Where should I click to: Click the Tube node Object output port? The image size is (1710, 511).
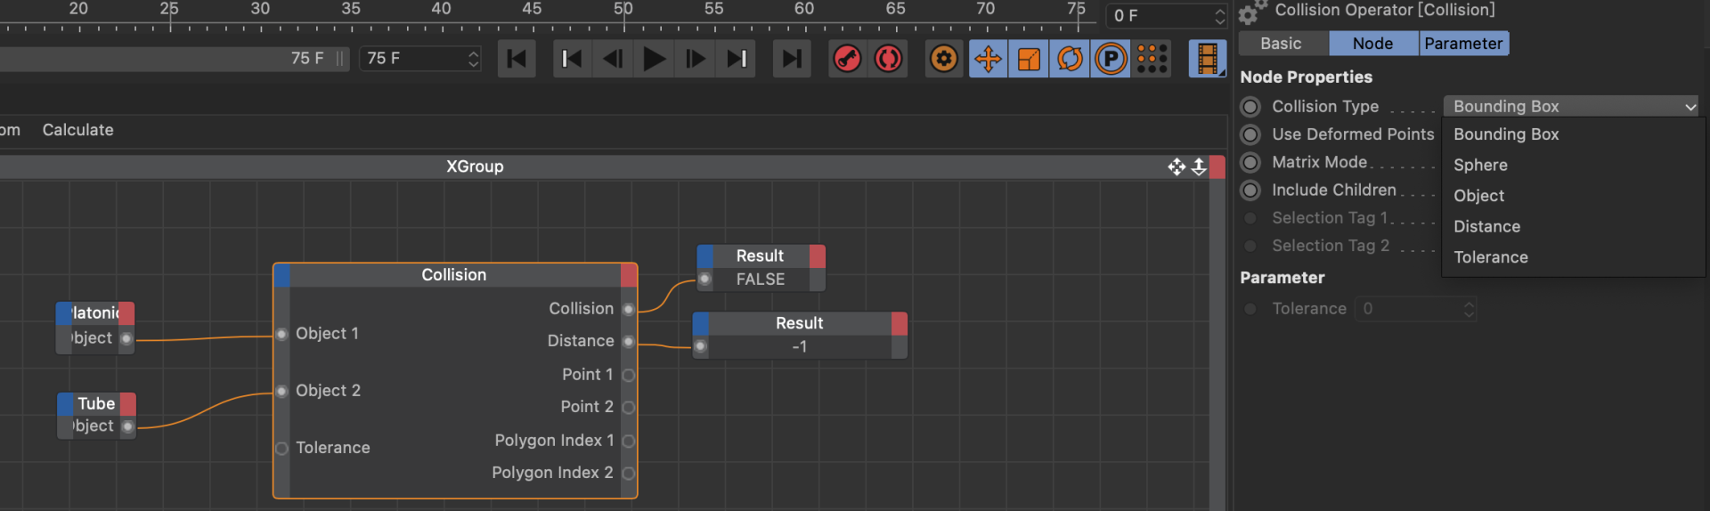click(127, 427)
